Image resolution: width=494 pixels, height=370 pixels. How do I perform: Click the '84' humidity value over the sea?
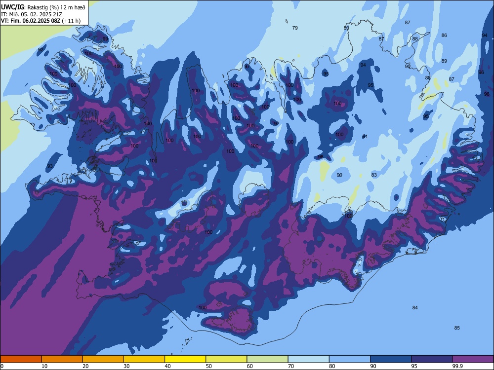coord(415,307)
